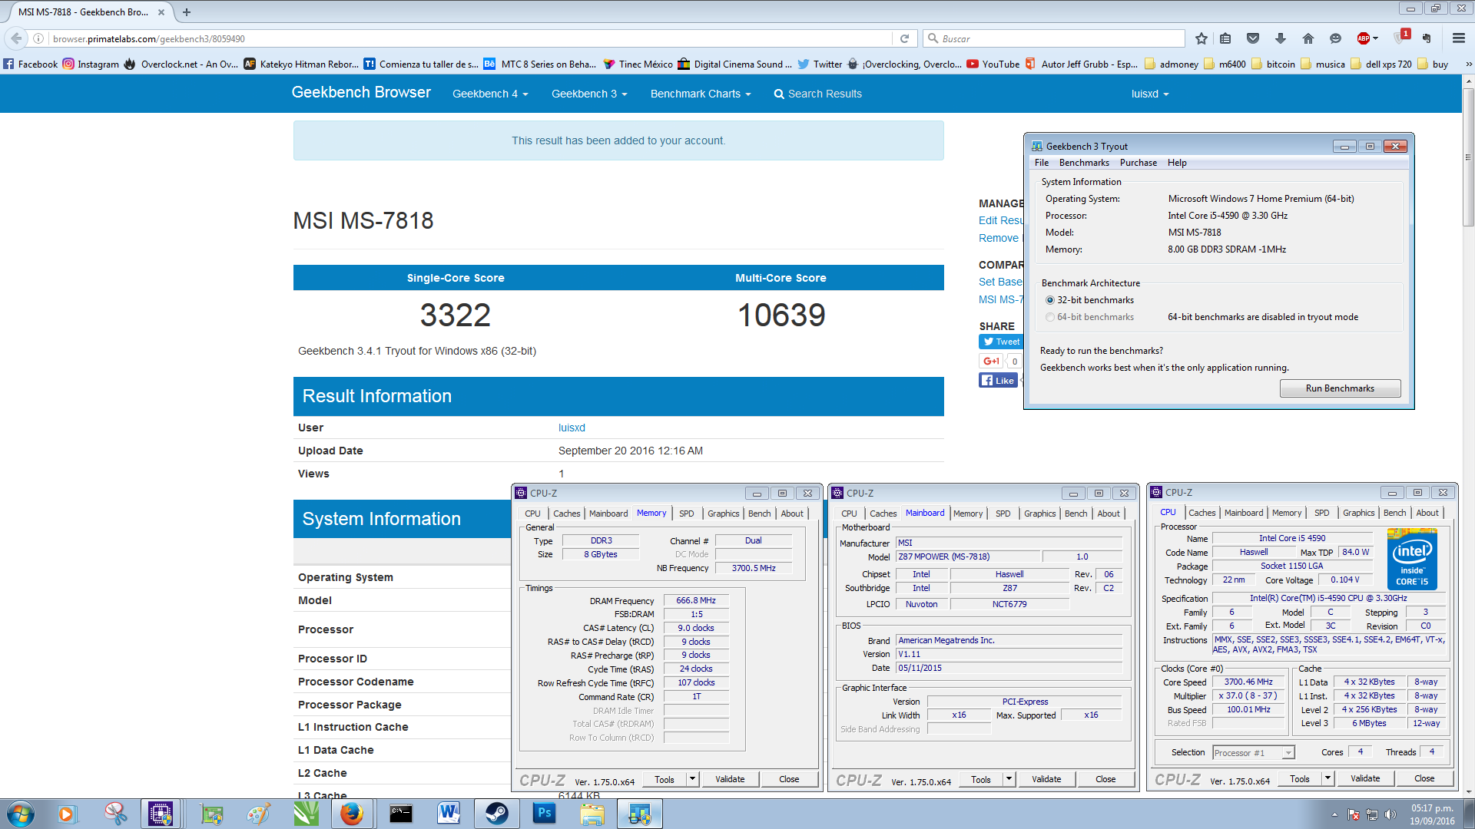The image size is (1475, 829).
Task: Expand the Geekbench 3 dropdown menu
Action: pos(589,94)
